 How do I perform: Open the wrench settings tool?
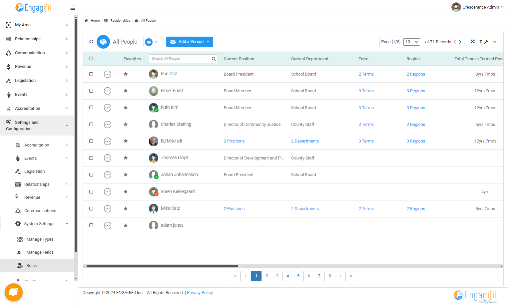486,42
